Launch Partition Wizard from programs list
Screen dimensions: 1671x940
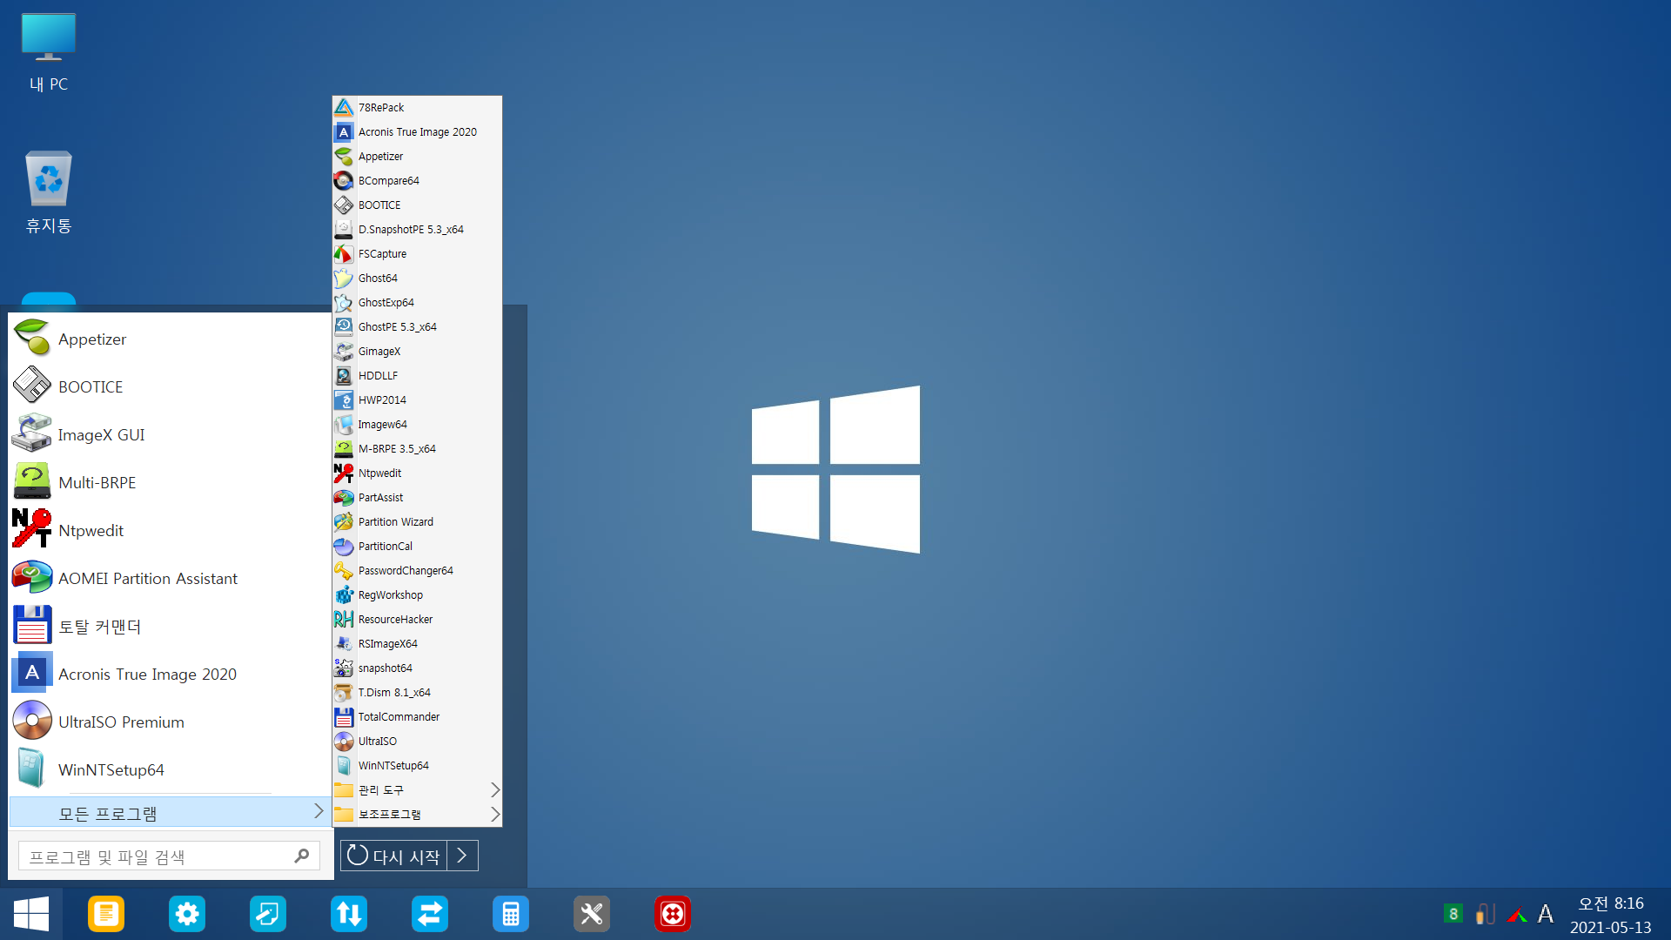(x=417, y=521)
